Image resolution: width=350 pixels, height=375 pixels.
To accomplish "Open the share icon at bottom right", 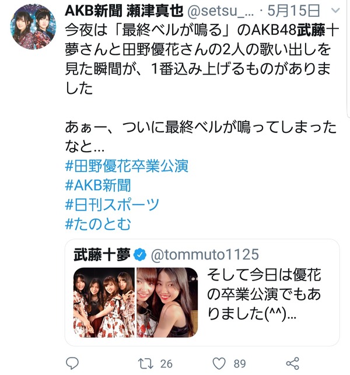I will point(293,363).
